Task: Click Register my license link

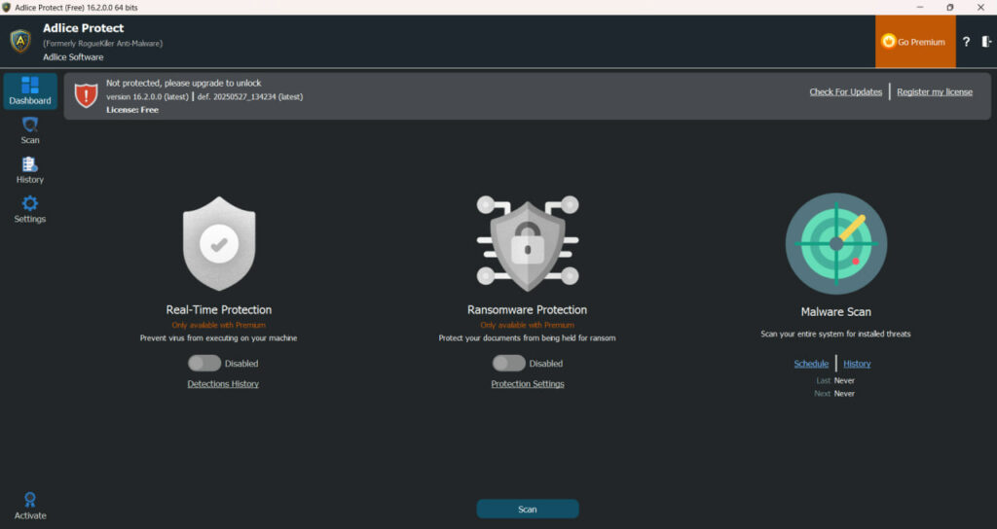Action: [x=934, y=92]
